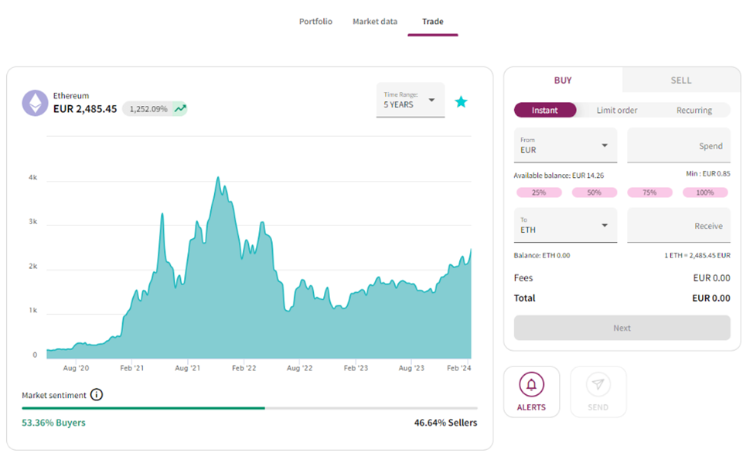
Task: Select the Instant order type
Action: pos(545,111)
